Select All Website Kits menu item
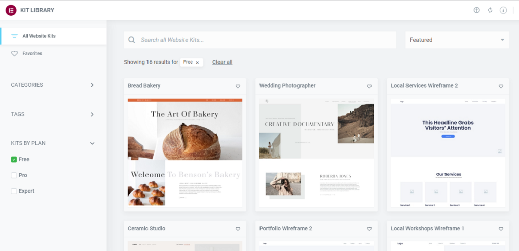The width and height of the screenshot is (519, 251). 53,36
